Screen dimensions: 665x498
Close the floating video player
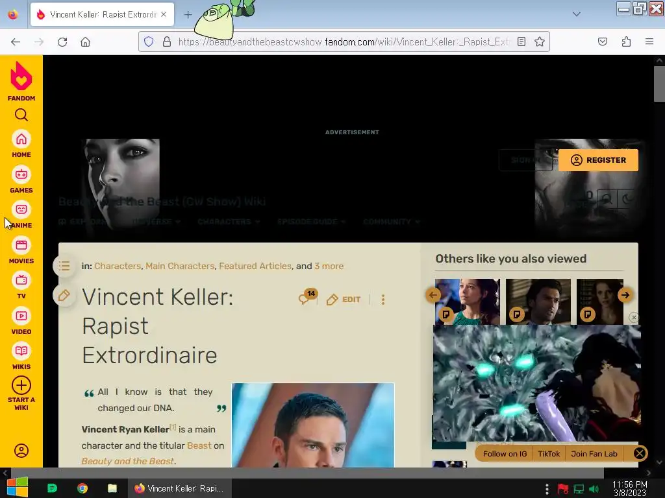(634, 317)
